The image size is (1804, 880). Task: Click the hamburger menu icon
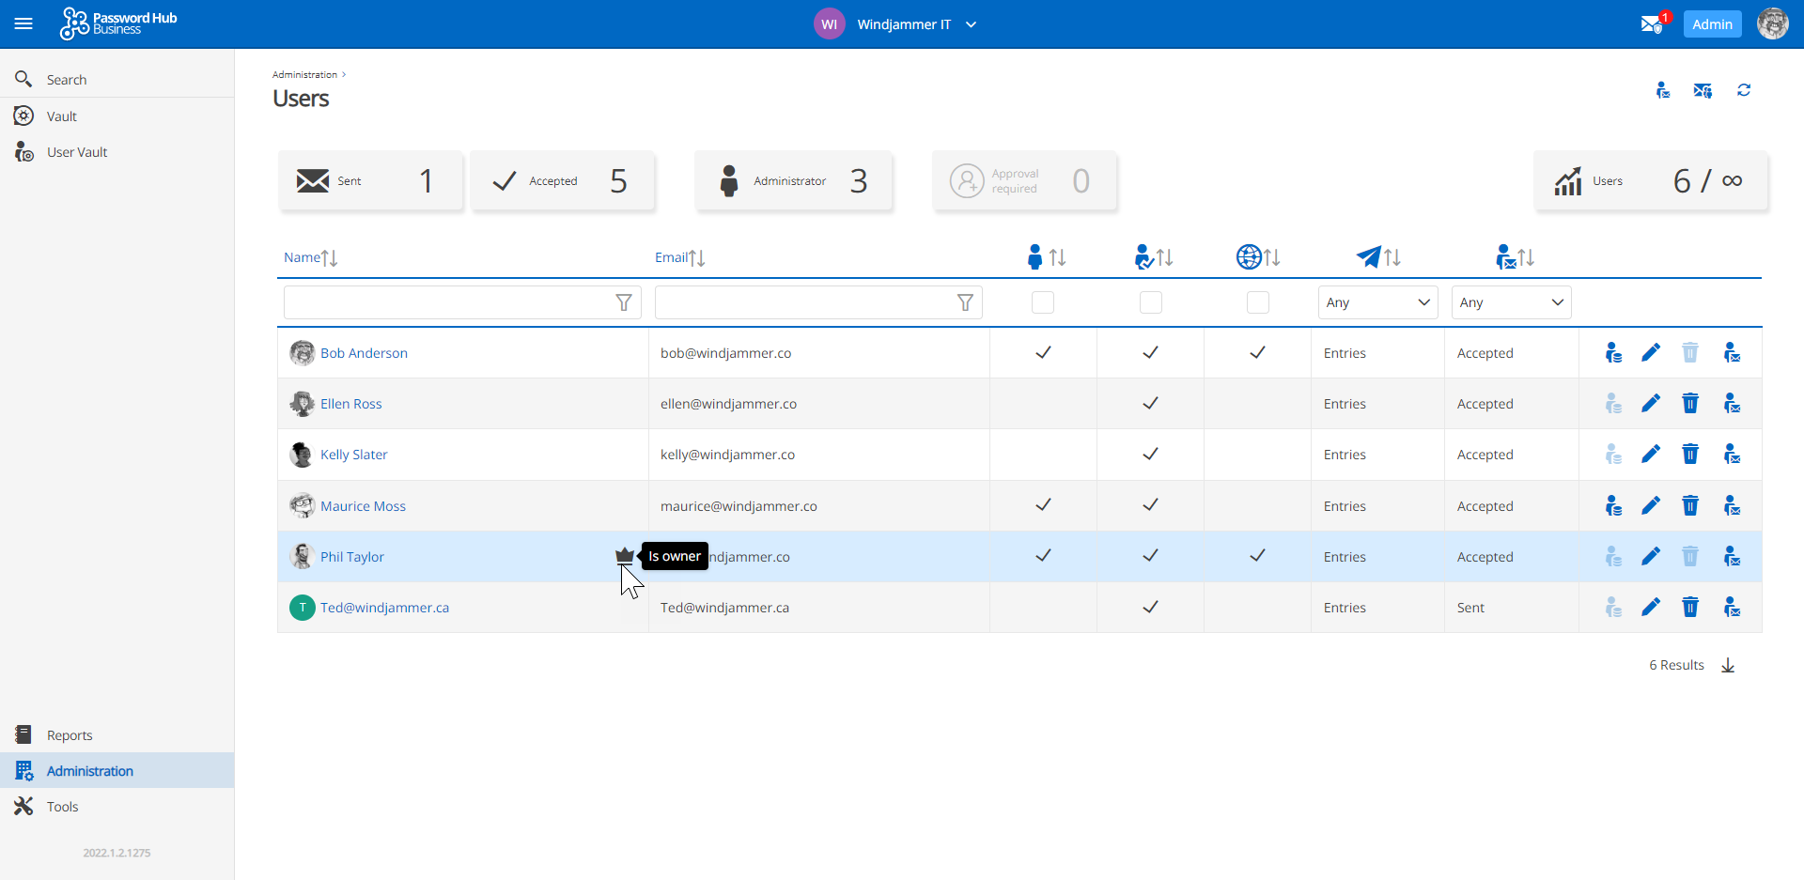click(x=23, y=24)
